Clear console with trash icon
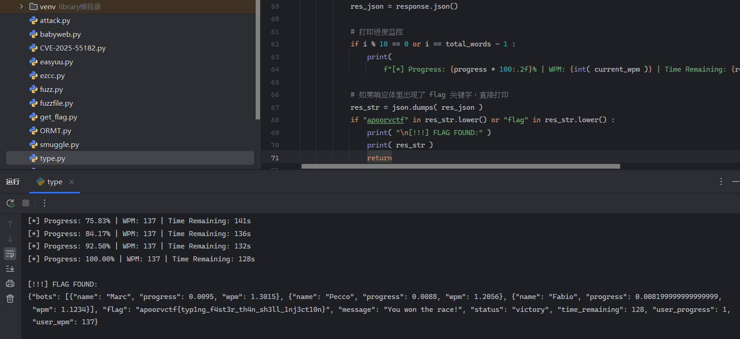Viewport: 740px width, 339px height. point(10,299)
